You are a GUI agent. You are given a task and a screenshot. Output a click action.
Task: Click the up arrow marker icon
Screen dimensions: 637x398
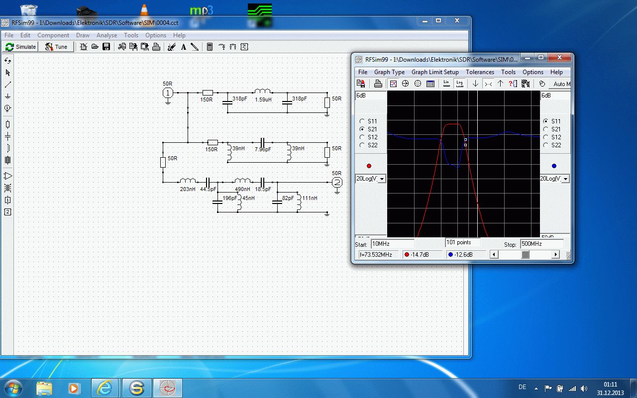click(501, 84)
